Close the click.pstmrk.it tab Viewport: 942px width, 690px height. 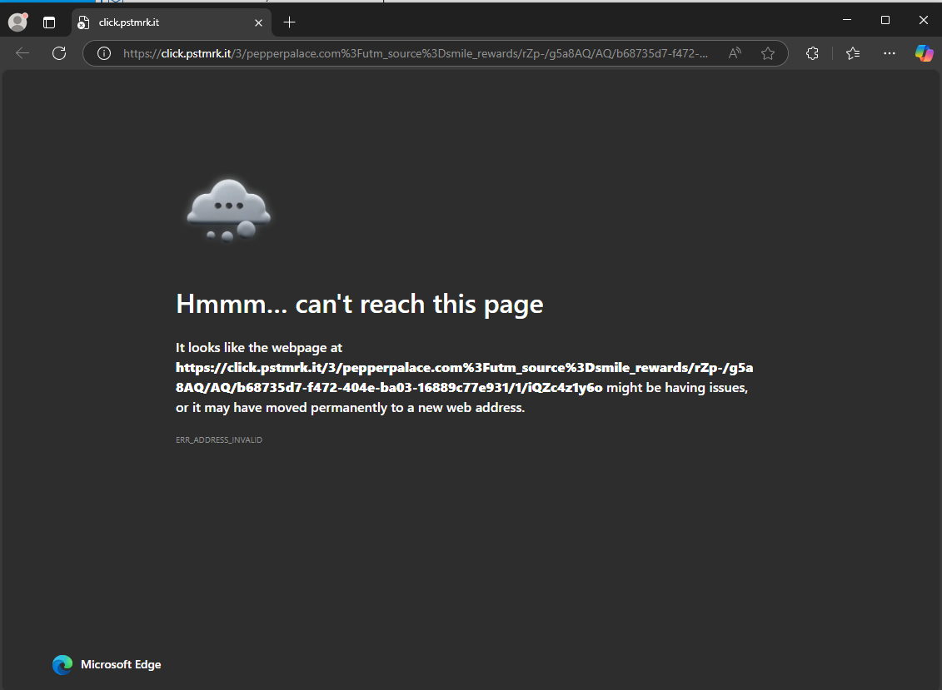tap(258, 22)
